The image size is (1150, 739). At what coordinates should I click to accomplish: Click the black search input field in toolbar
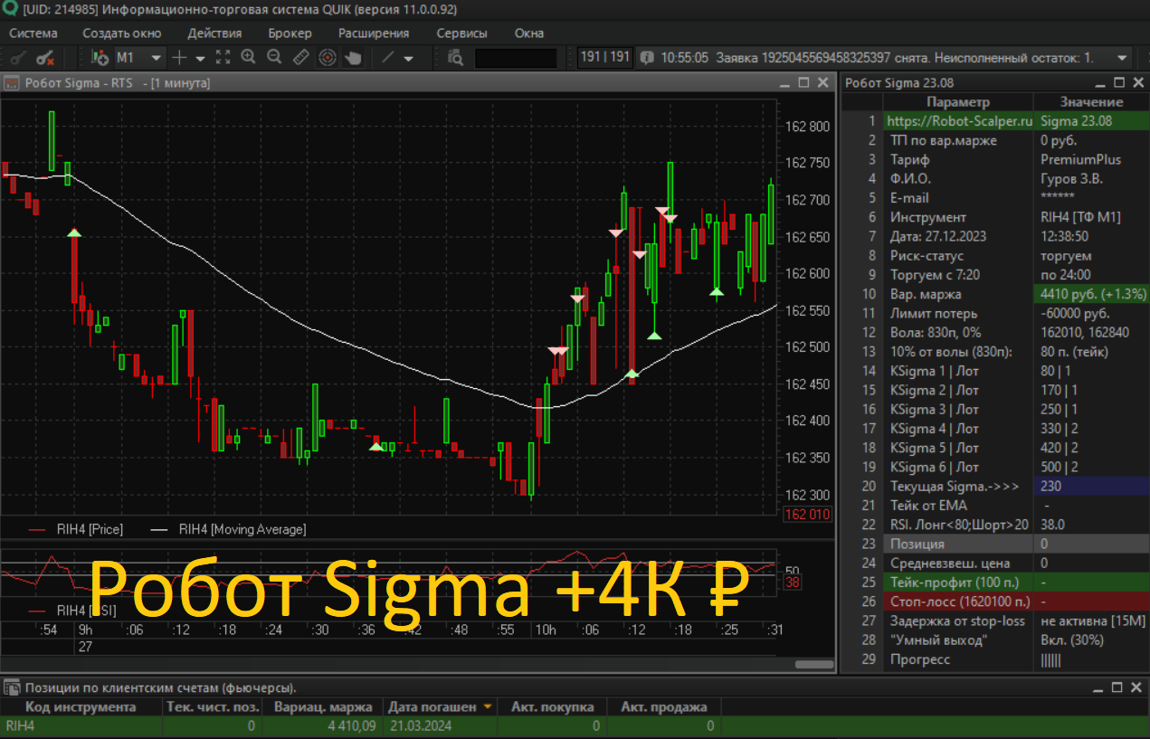click(x=516, y=57)
